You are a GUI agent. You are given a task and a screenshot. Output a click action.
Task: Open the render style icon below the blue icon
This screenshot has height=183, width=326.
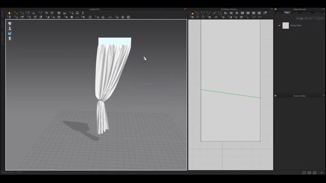[x=10, y=39]
